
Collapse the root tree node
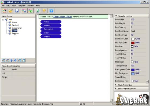3,20
